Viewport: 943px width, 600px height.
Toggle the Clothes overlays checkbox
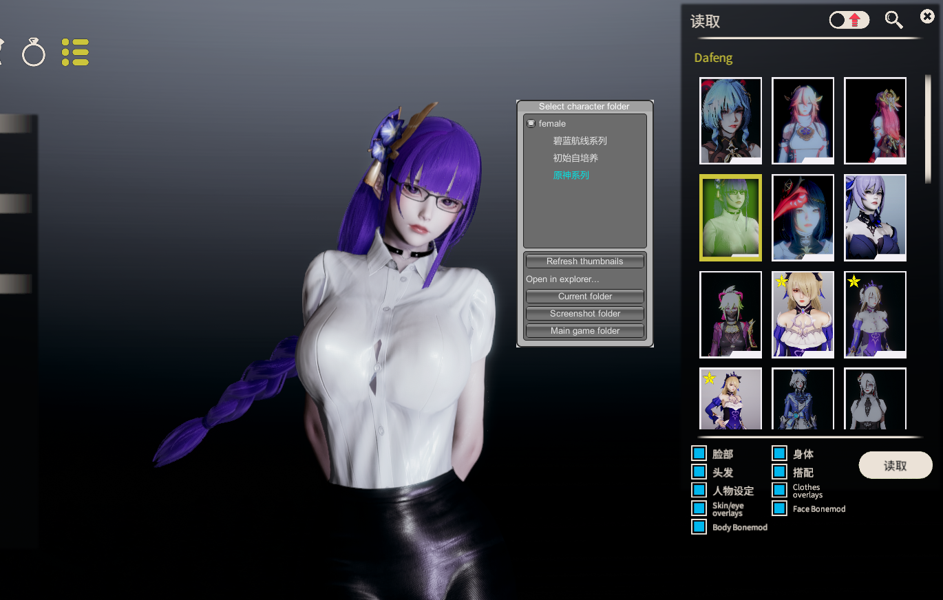tap(779, 490)
